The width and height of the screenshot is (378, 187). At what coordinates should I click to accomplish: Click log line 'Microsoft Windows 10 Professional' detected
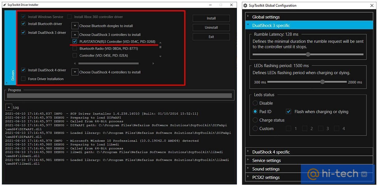(x=102, y=141)
